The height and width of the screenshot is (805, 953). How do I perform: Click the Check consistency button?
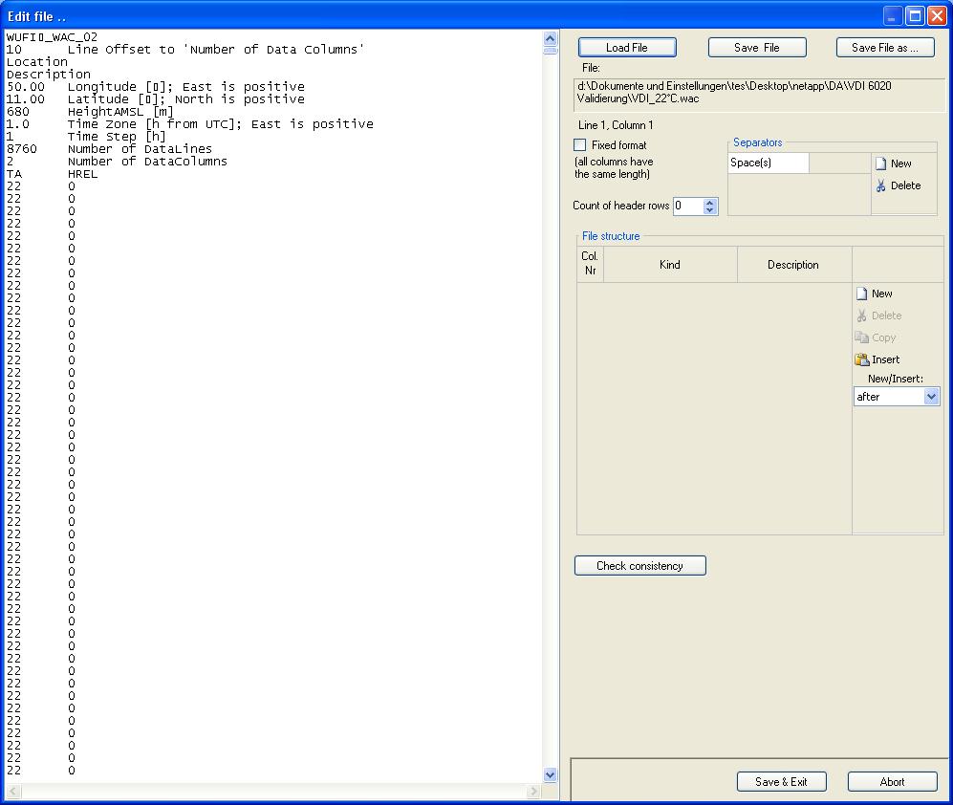coord(640,565)
